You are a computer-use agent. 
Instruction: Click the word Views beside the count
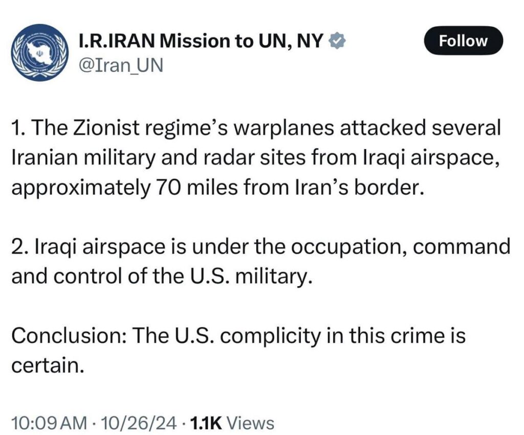pos(250,423)
